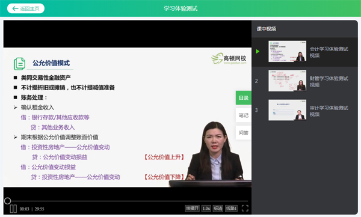Image resolution: width=361 pixels, height=217 pixels.
Task: Click the 学习体验测试 page title
Action: 180,8
